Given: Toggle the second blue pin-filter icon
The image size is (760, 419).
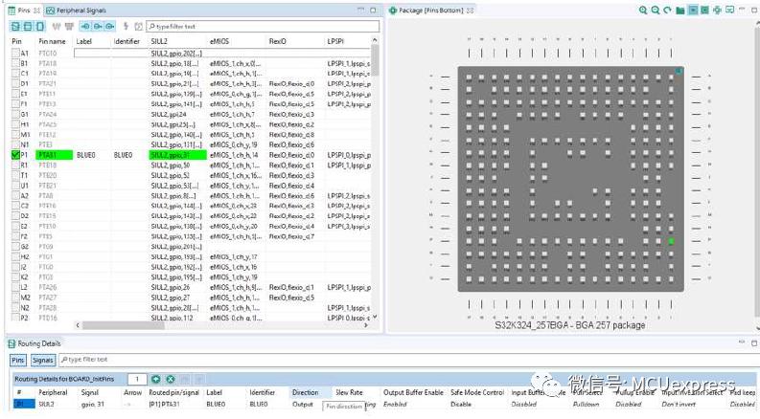Looking at the screenshot, I should click(98, 26).
